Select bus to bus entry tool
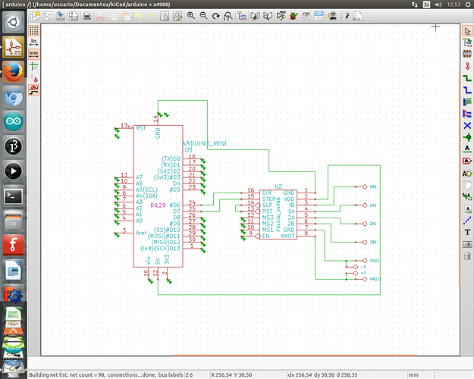This screenshot has height=379, width=474. click(x=467, y=114)
